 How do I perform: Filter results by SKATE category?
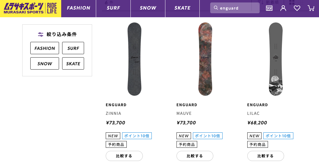click(x=73, y=64)
